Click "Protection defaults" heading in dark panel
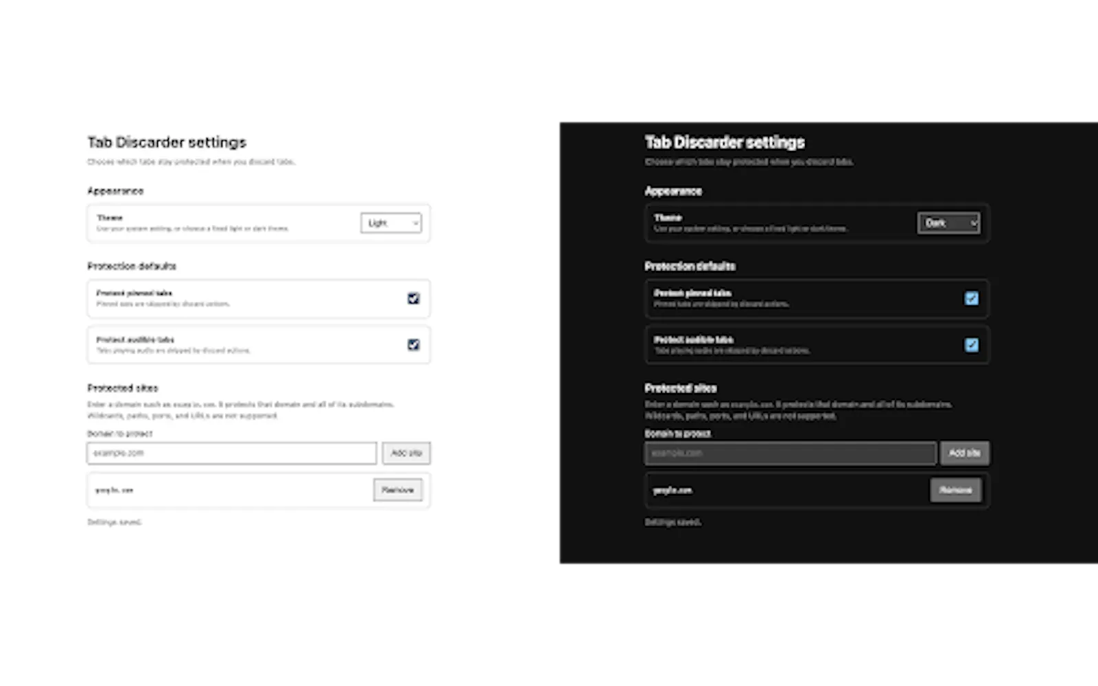Image resolution: width=1098 pixels, height=686 pixels. pyautogui.click(x=690, y=266)
